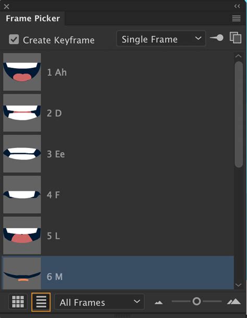Select the 1 Ah mouth frame

[x=119, y=72]
